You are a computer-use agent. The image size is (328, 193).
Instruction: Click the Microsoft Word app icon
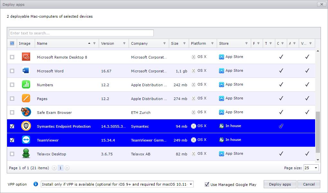tap(26, 70)
